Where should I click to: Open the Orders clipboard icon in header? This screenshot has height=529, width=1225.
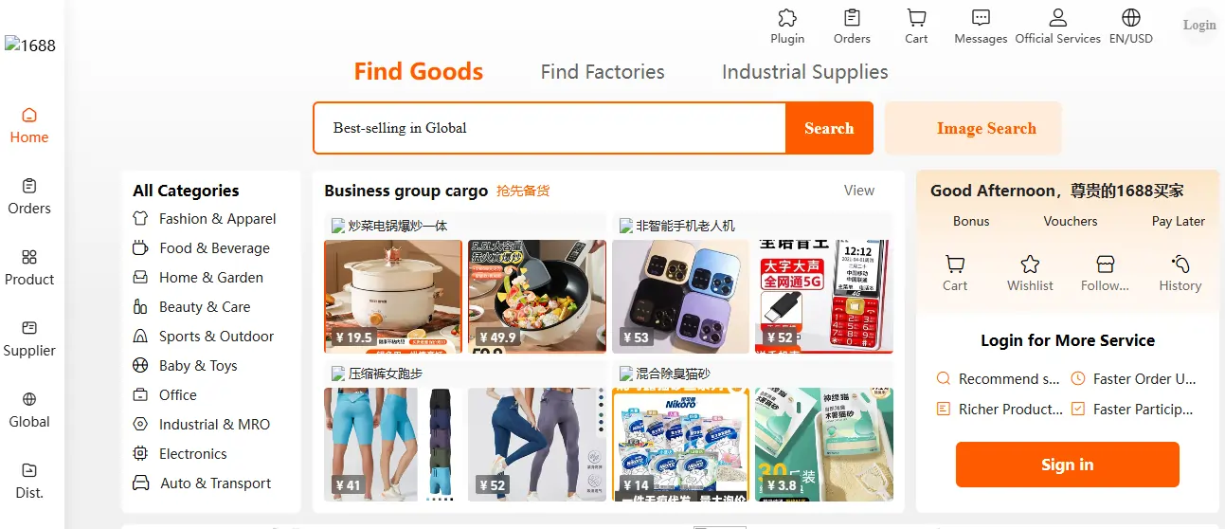(852, 18)
